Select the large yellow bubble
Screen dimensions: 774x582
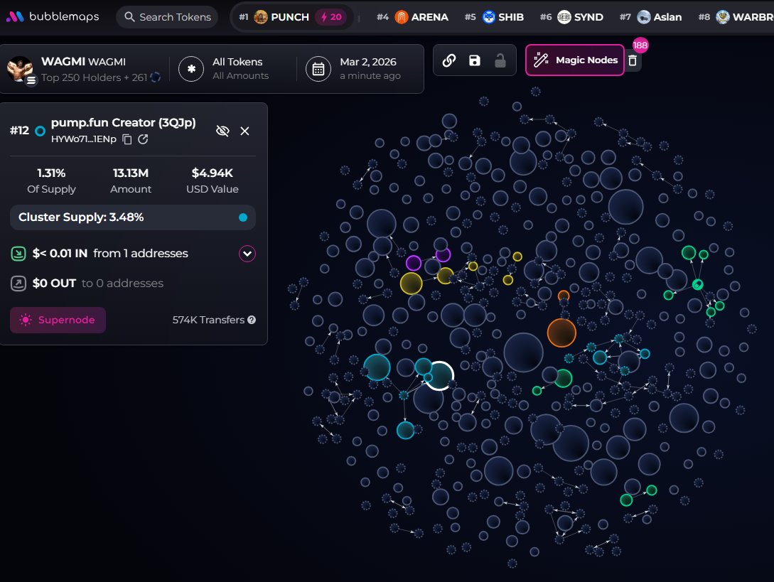point(412,284)
